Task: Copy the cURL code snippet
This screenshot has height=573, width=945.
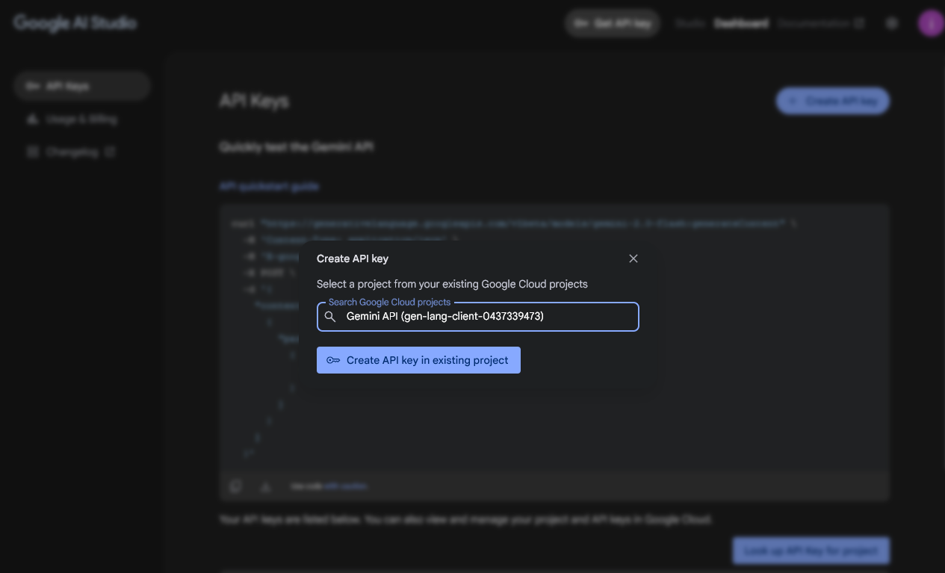Action: tap(235, 486)
